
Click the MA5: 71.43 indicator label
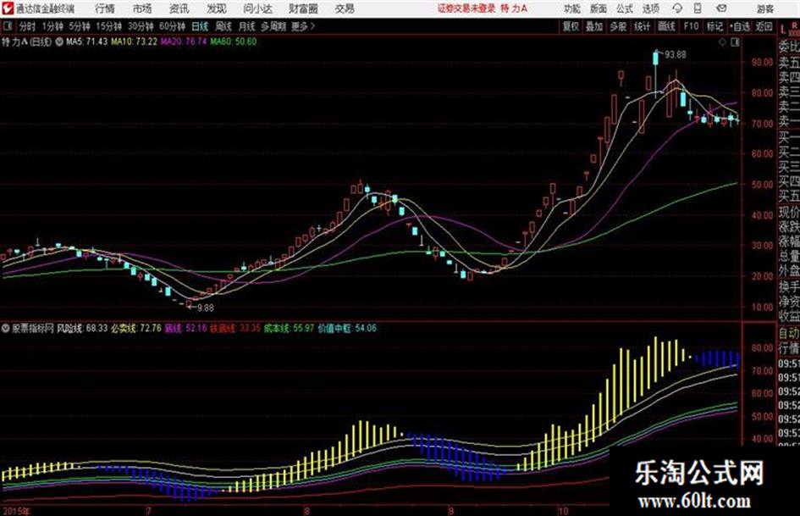(86, 42)
